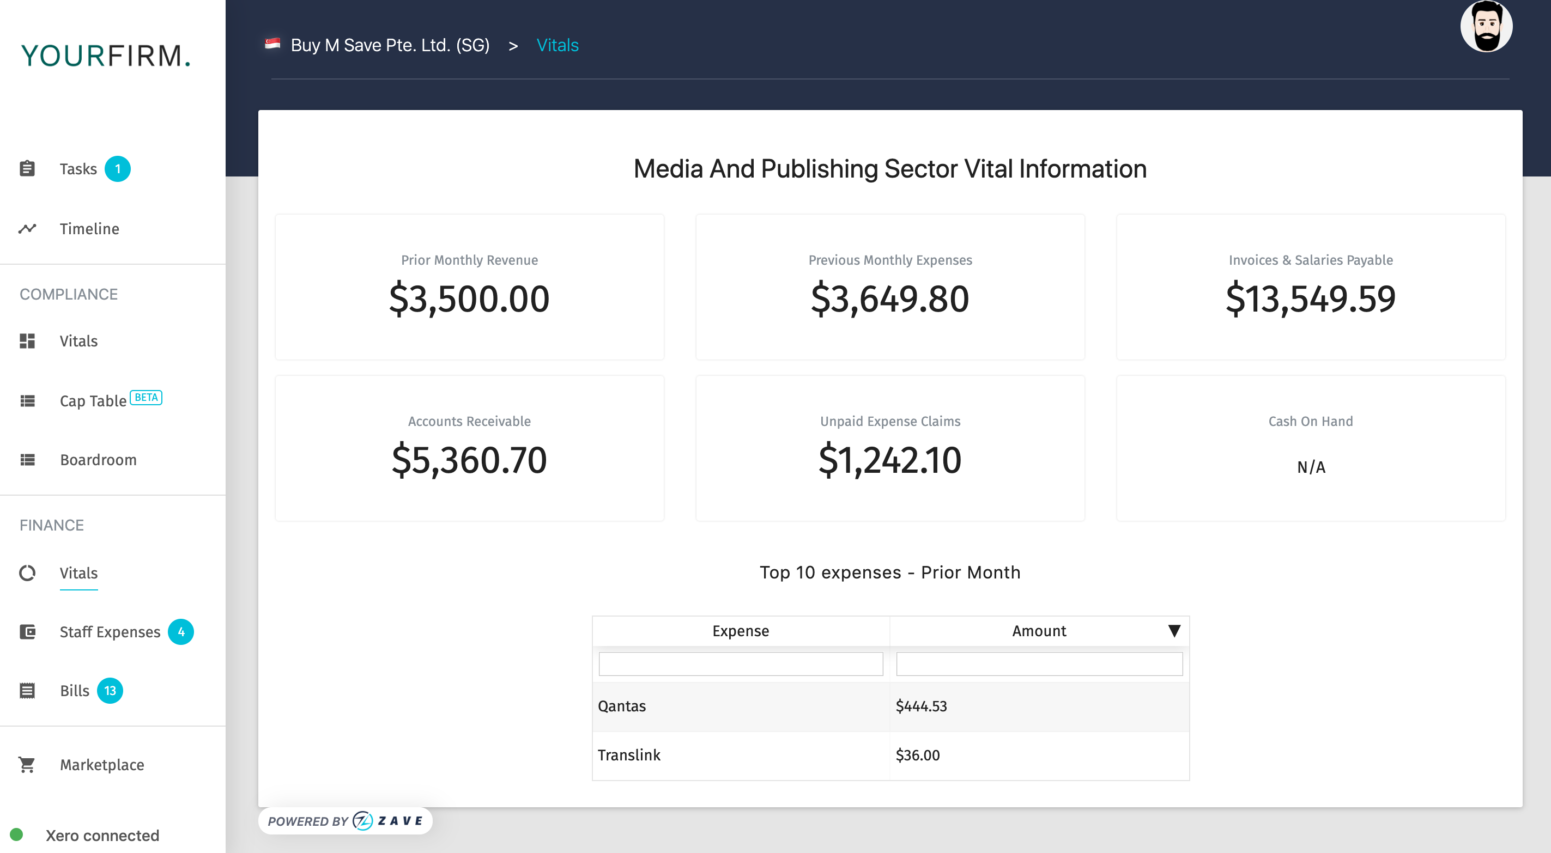Click the Translink expense cell

pyautogui.click(x=741, y=755)
